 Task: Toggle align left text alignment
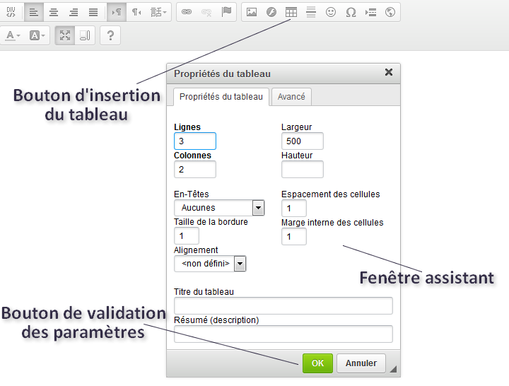tap(33, 12)
